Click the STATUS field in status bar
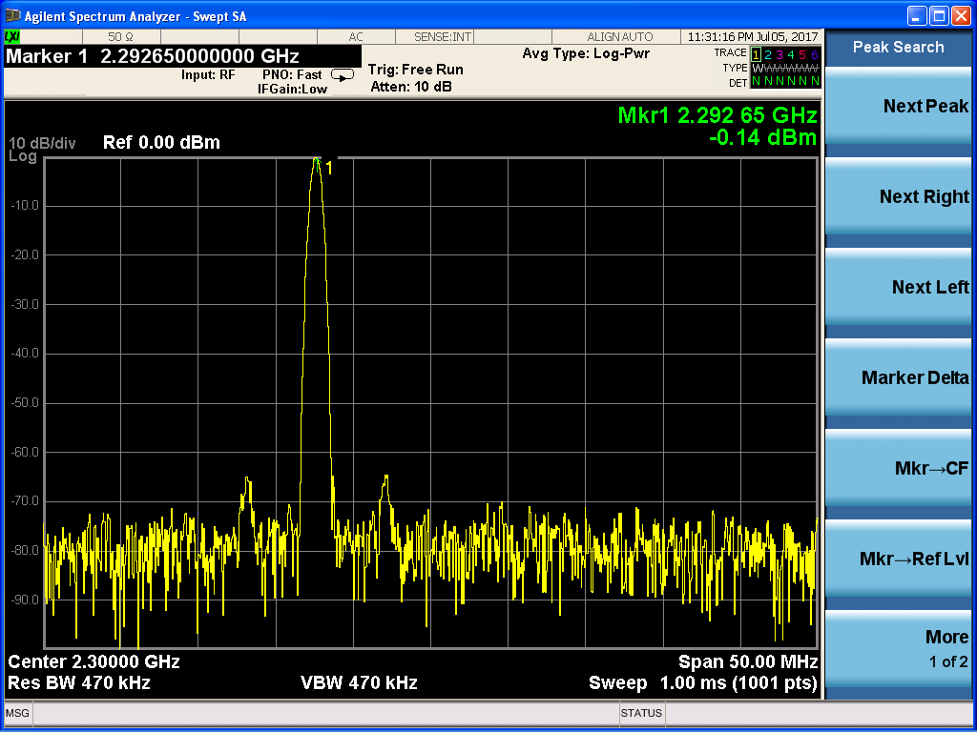 [x=641, y=713]
